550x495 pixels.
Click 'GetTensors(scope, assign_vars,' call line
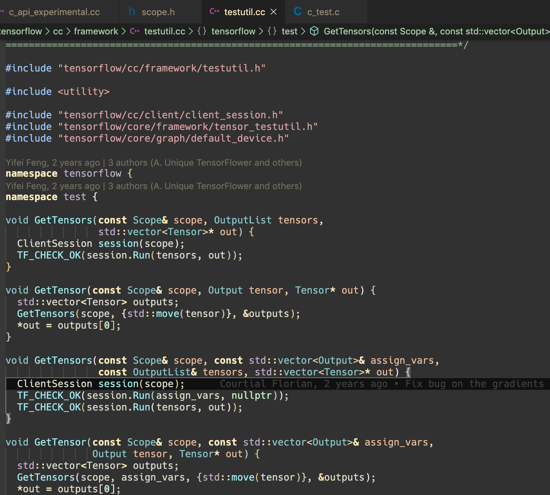[x=196, y=477]
